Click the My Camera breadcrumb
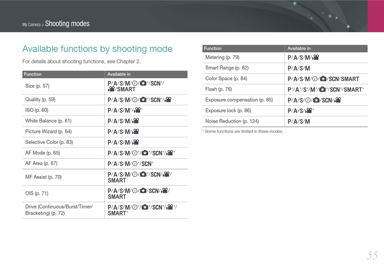 [32, 25]
